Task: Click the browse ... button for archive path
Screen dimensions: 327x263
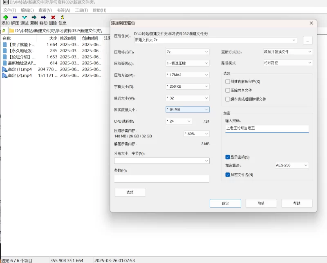Action: (308, 40)
